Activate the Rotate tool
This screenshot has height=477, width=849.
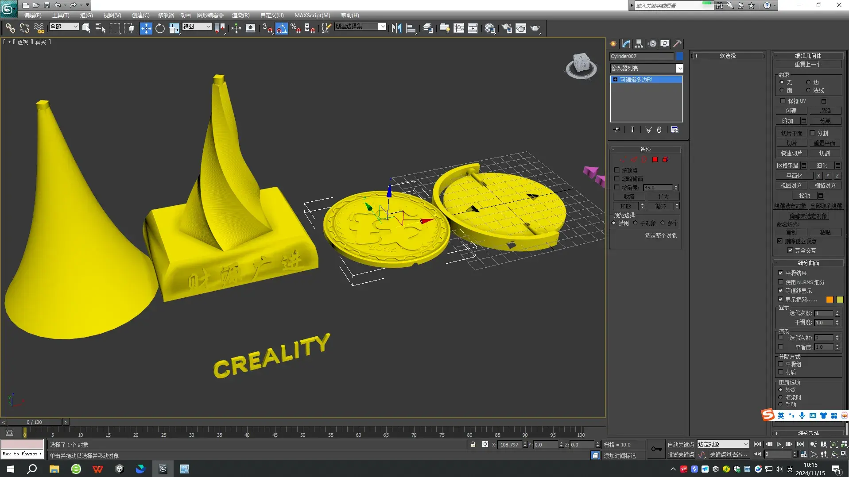coord(160,28)
